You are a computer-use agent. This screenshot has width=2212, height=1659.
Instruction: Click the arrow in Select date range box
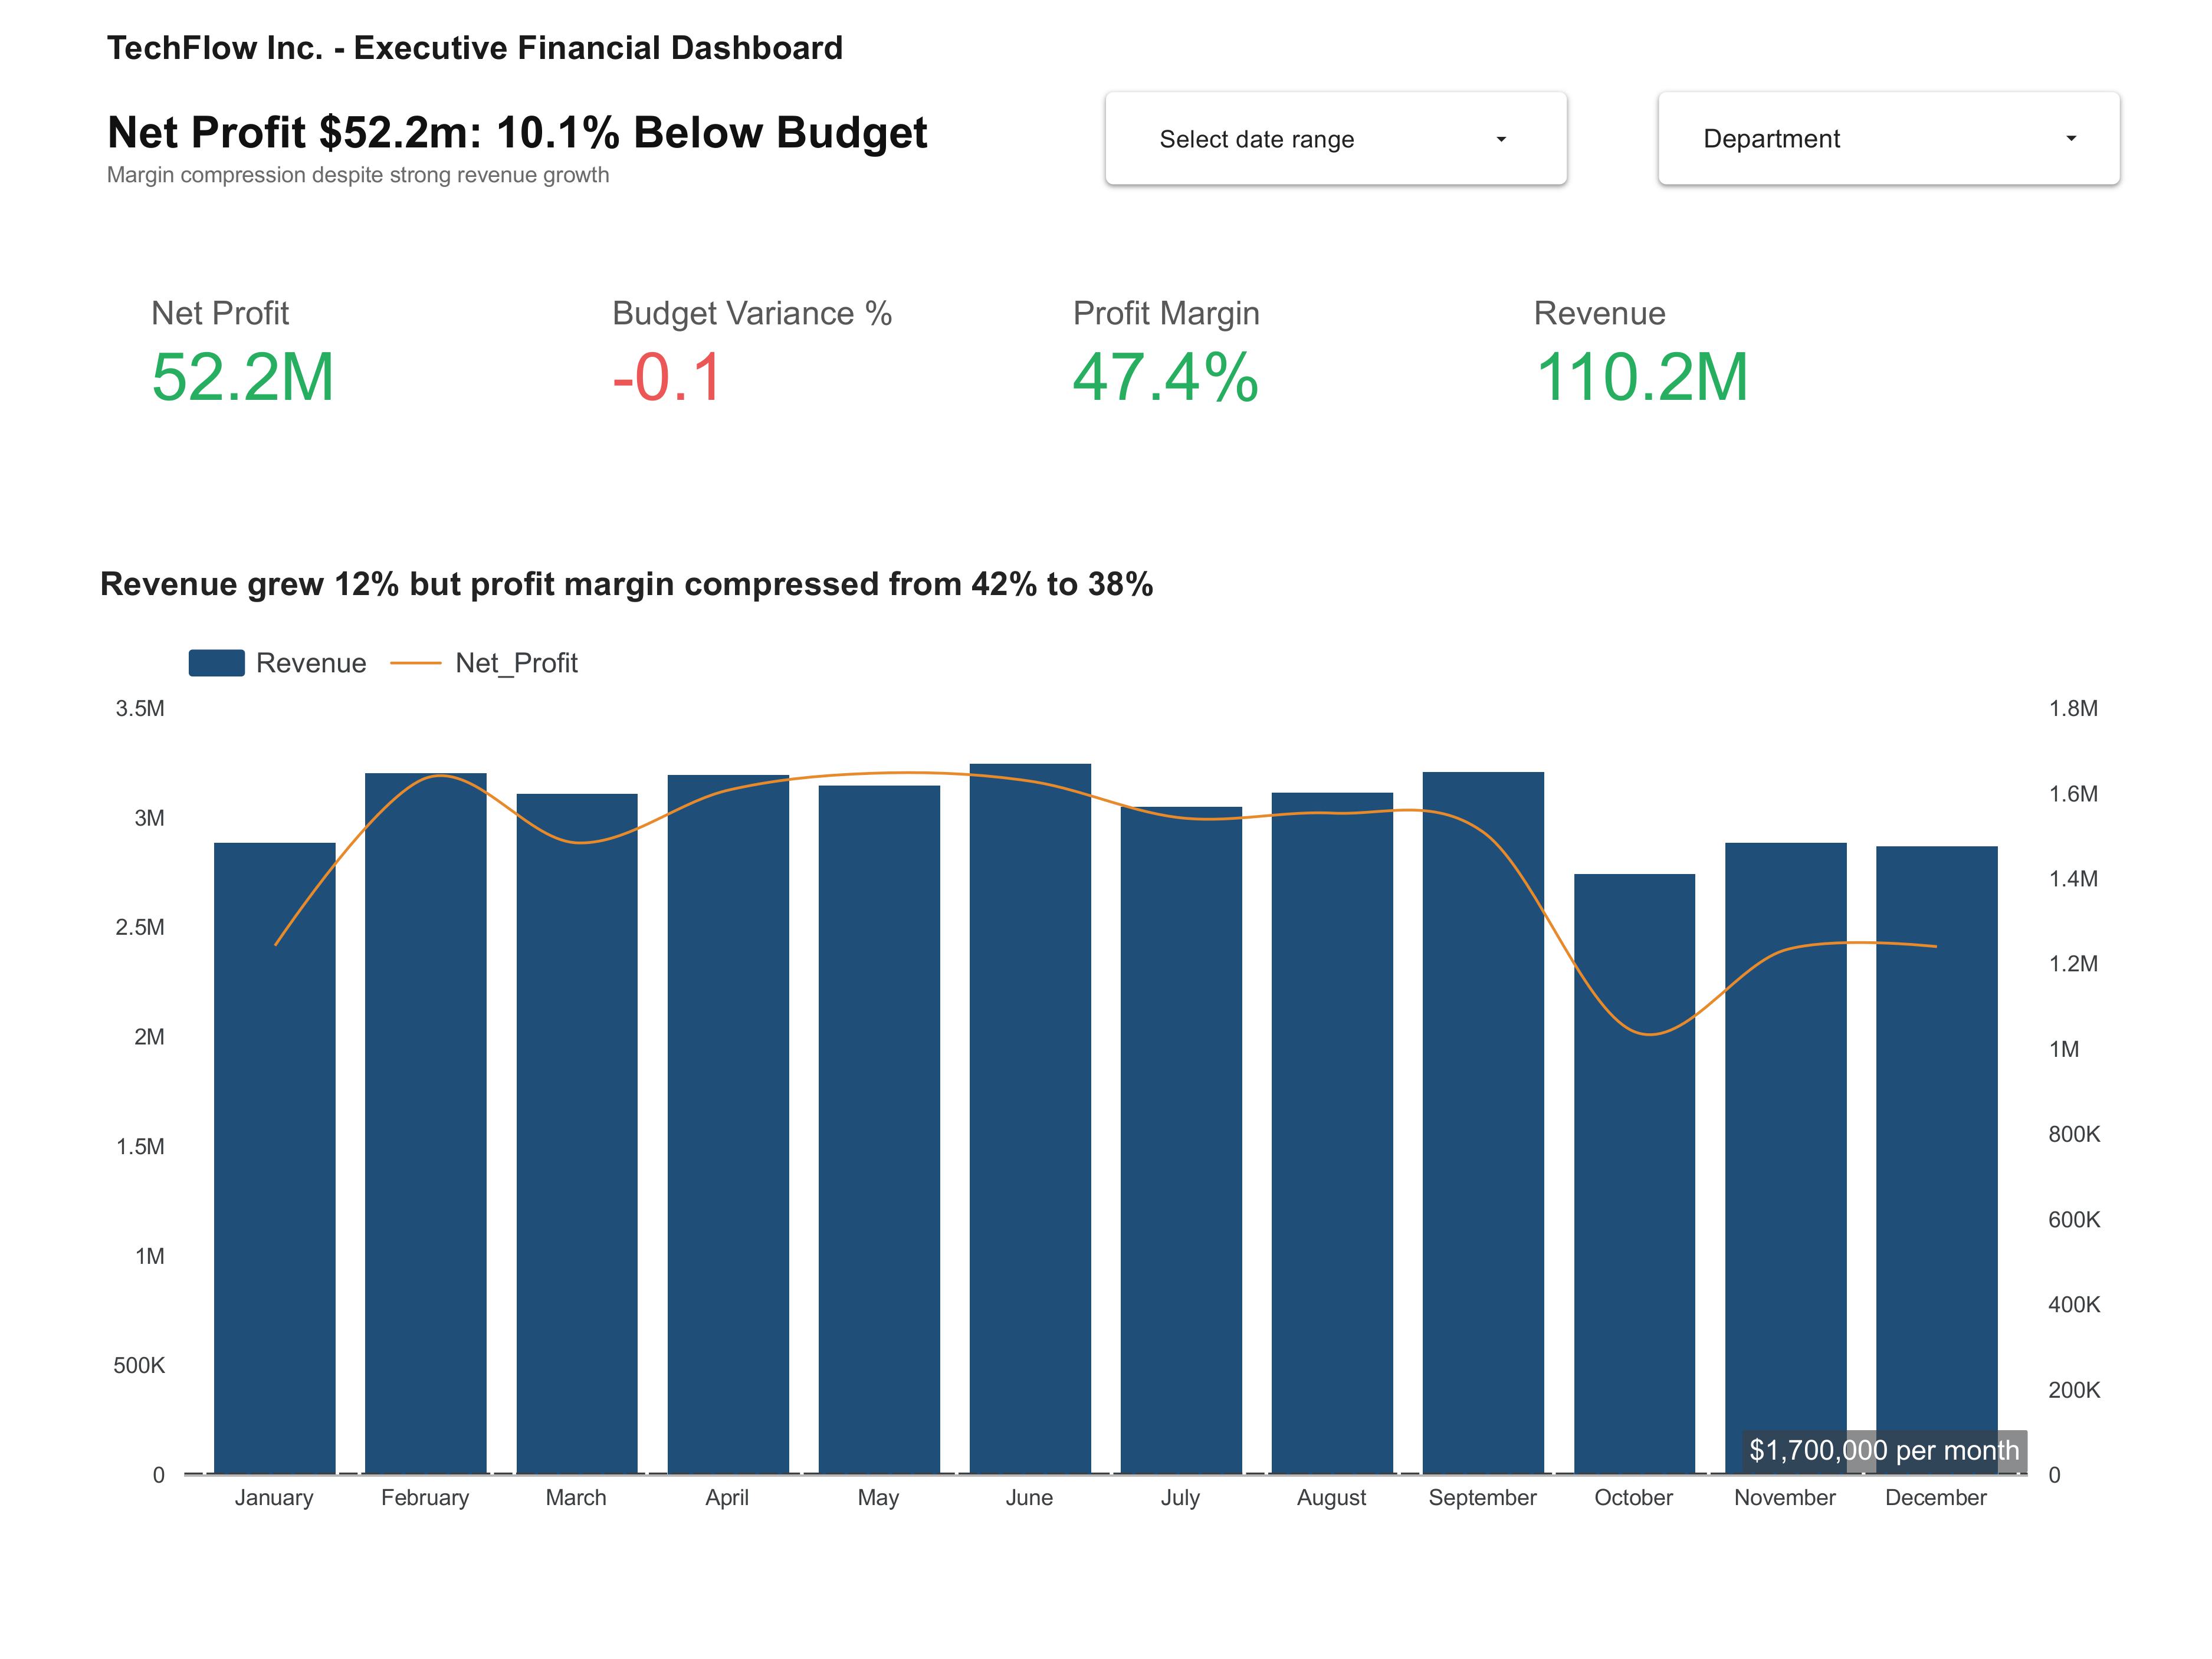click(x=1500, y=139)
